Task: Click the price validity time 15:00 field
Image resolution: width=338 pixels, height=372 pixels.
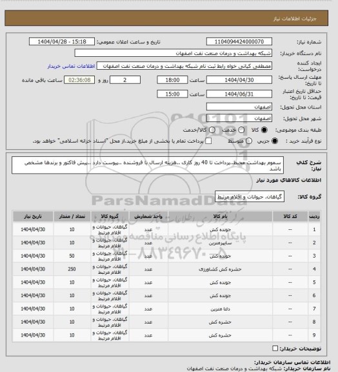Action: pos(172,94)
